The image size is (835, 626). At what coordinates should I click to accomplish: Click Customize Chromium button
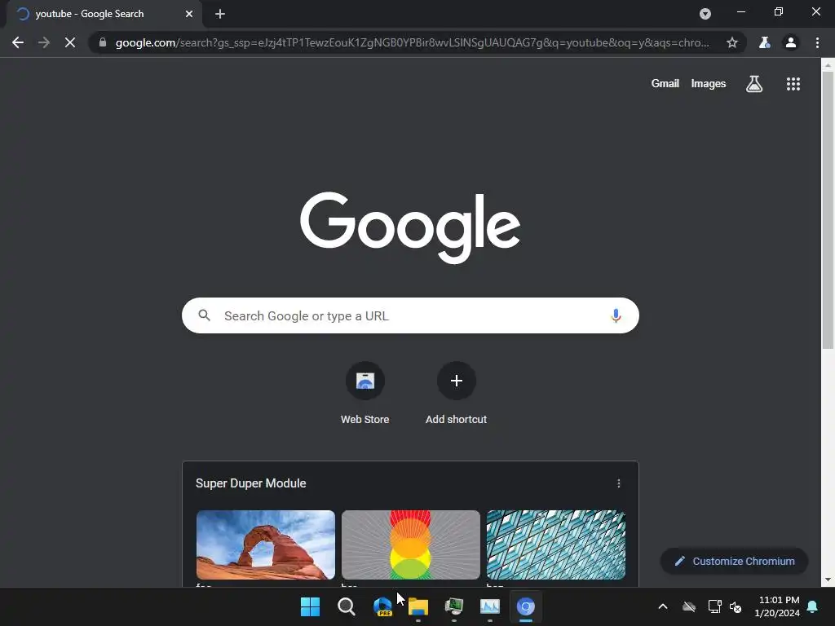coord(735,561)
